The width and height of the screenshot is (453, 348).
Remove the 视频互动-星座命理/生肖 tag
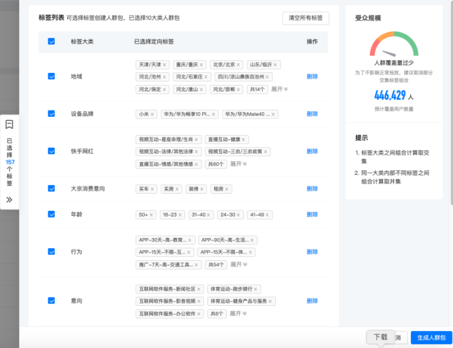click(x=196, y=140)
